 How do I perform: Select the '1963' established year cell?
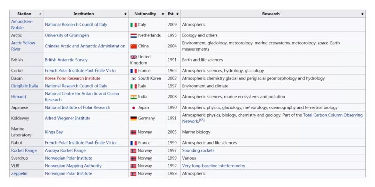click(x=173, y=71)
